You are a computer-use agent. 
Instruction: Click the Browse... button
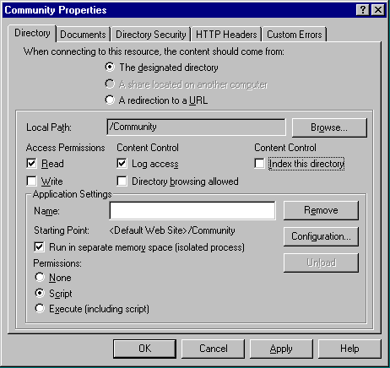[x=329, y=127]
